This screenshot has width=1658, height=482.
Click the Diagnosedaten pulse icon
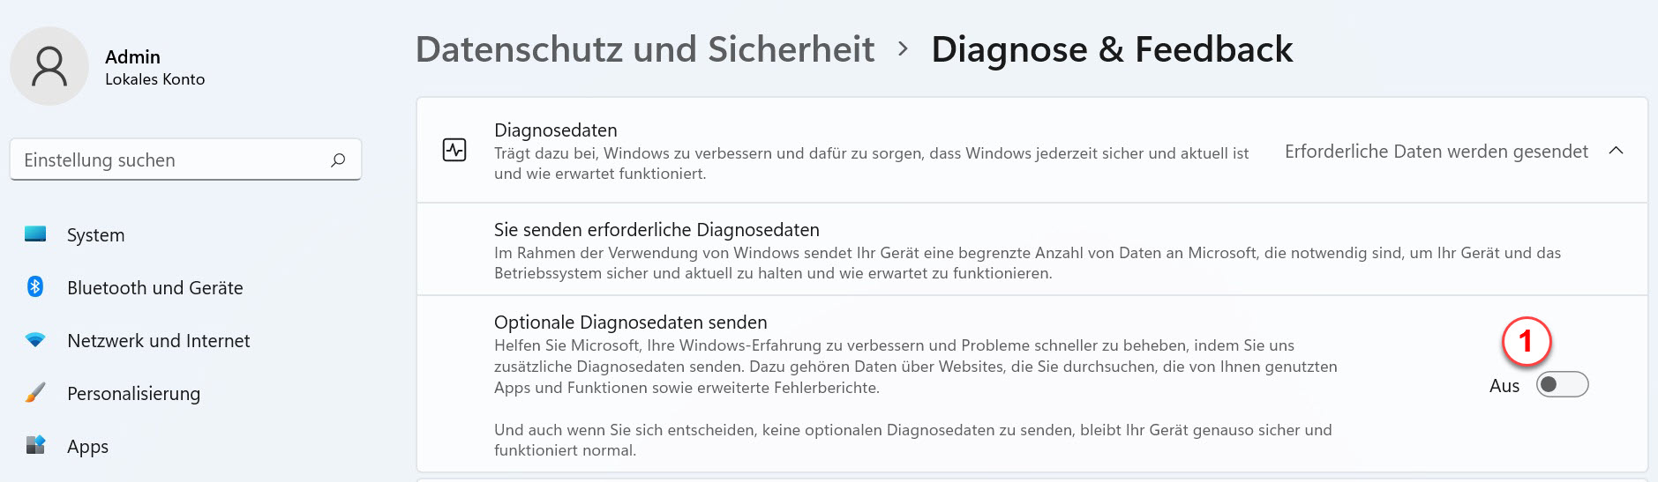[x=454, y=150]
